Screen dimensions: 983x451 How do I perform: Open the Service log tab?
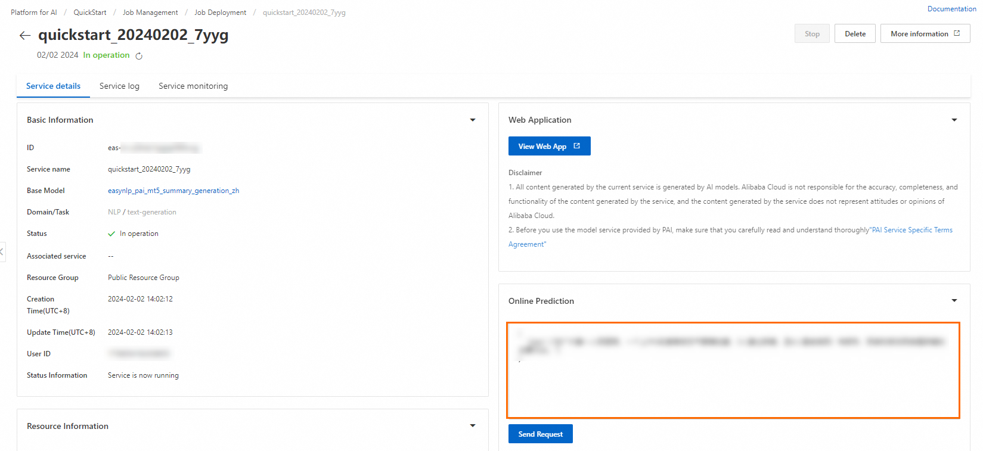(119, 86)
